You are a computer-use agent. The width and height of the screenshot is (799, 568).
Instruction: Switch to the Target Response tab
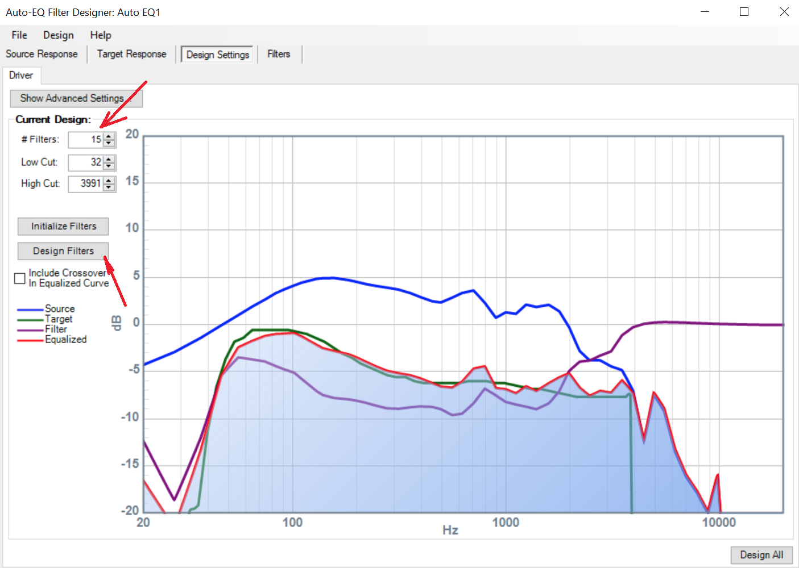point(131,54)
